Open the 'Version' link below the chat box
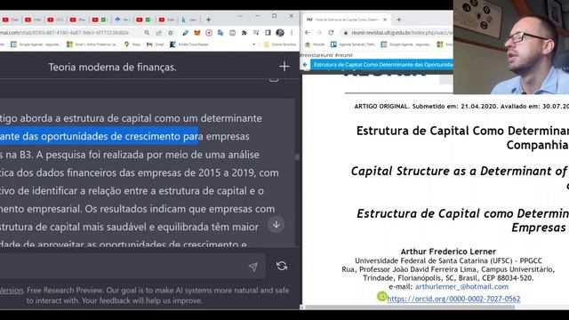Image resolution: width=569 pixels, height=320 pixels. (x=12, y=291)
